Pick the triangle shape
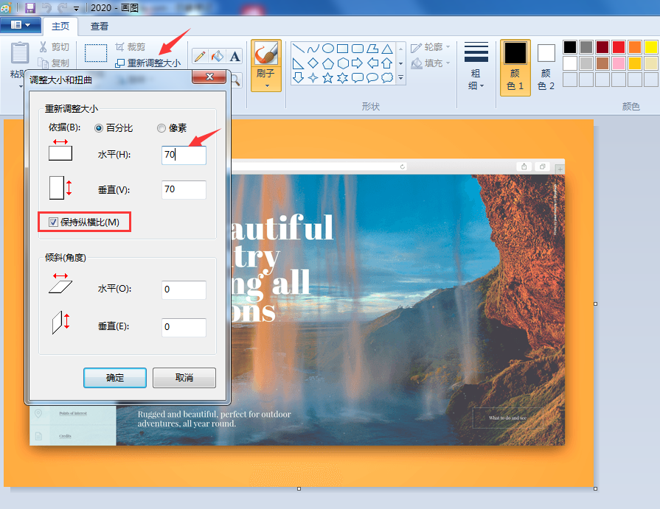660x509 pixels. (387, 49)
